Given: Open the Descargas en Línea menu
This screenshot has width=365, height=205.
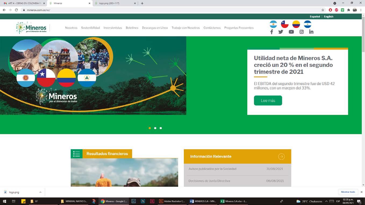Looking at the screenshot, I should 155,28.
